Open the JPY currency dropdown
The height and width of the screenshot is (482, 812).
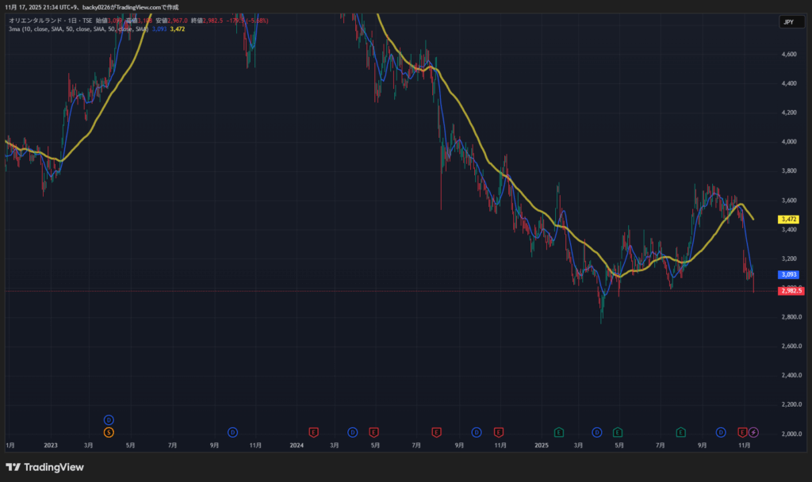click(x=788, y=22)
